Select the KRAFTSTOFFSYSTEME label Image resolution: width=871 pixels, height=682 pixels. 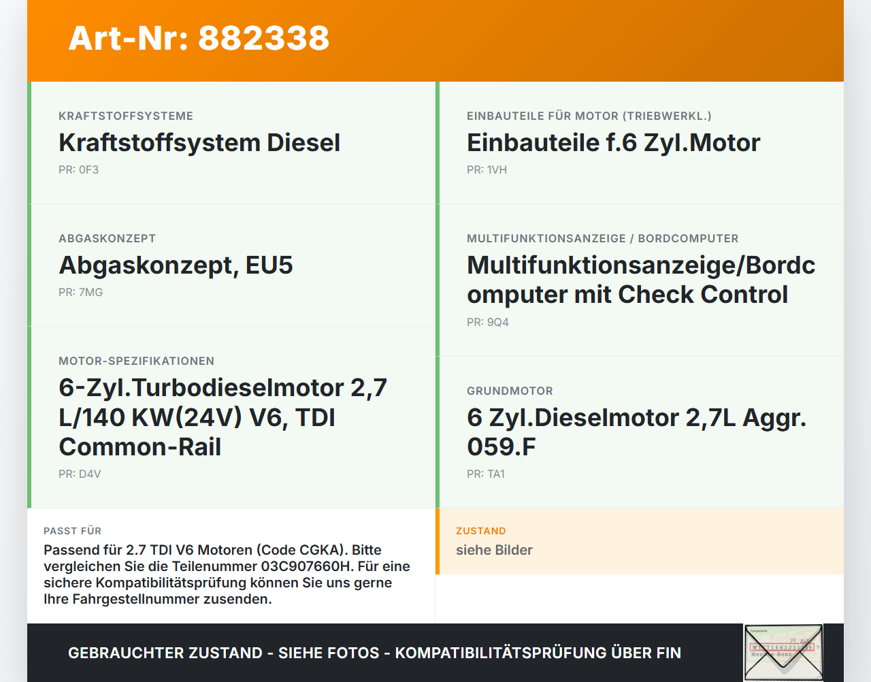tap(126, 116)
